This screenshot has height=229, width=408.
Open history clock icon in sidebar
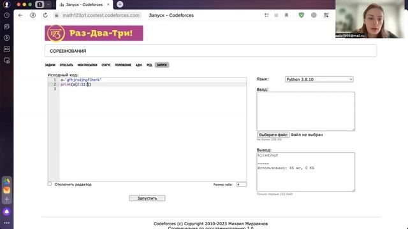click(7, 15)
